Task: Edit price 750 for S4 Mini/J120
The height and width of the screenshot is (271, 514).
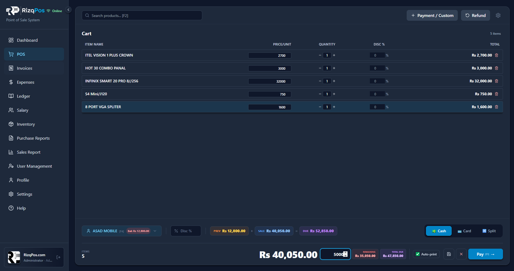Action: pyautogui.click(x=270, y=94)
